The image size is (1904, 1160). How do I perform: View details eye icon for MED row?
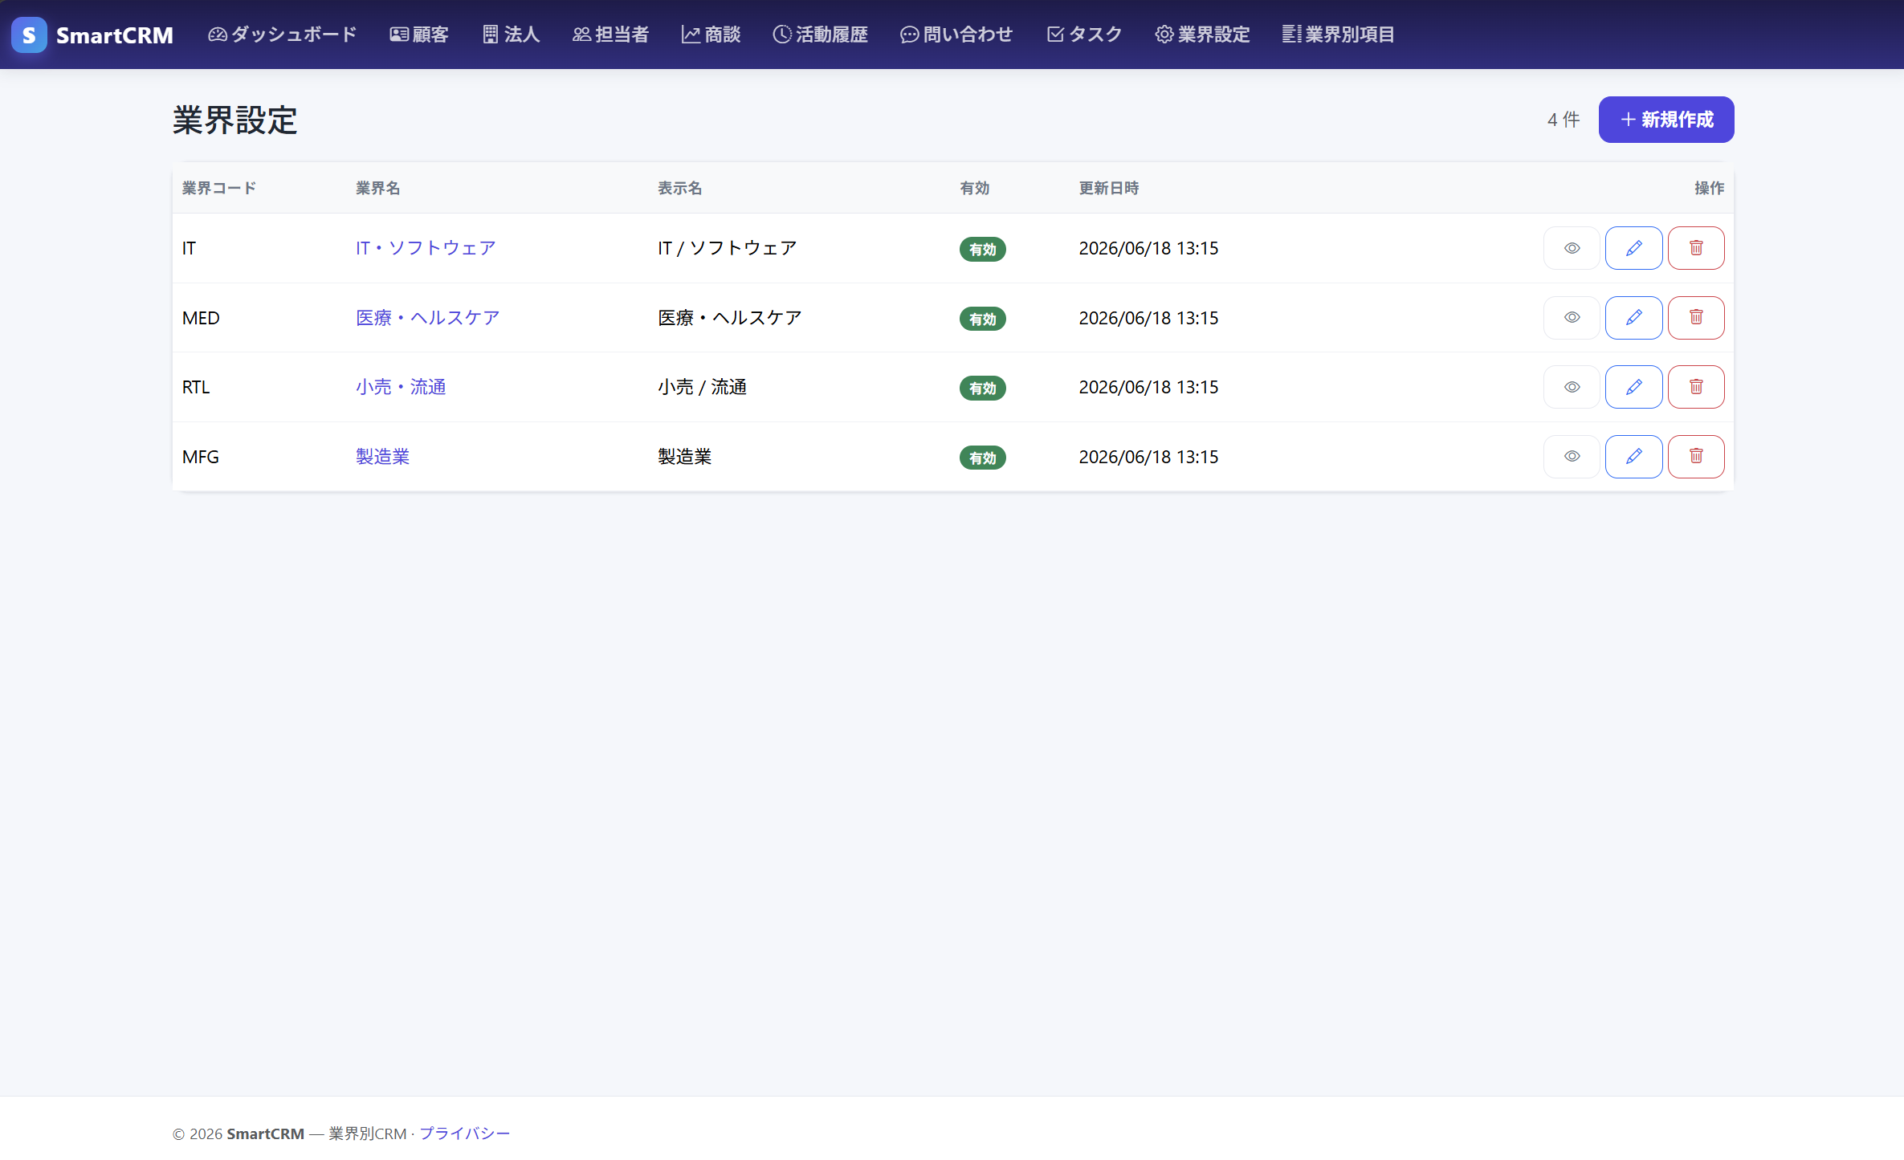[x=1572, y=318]
